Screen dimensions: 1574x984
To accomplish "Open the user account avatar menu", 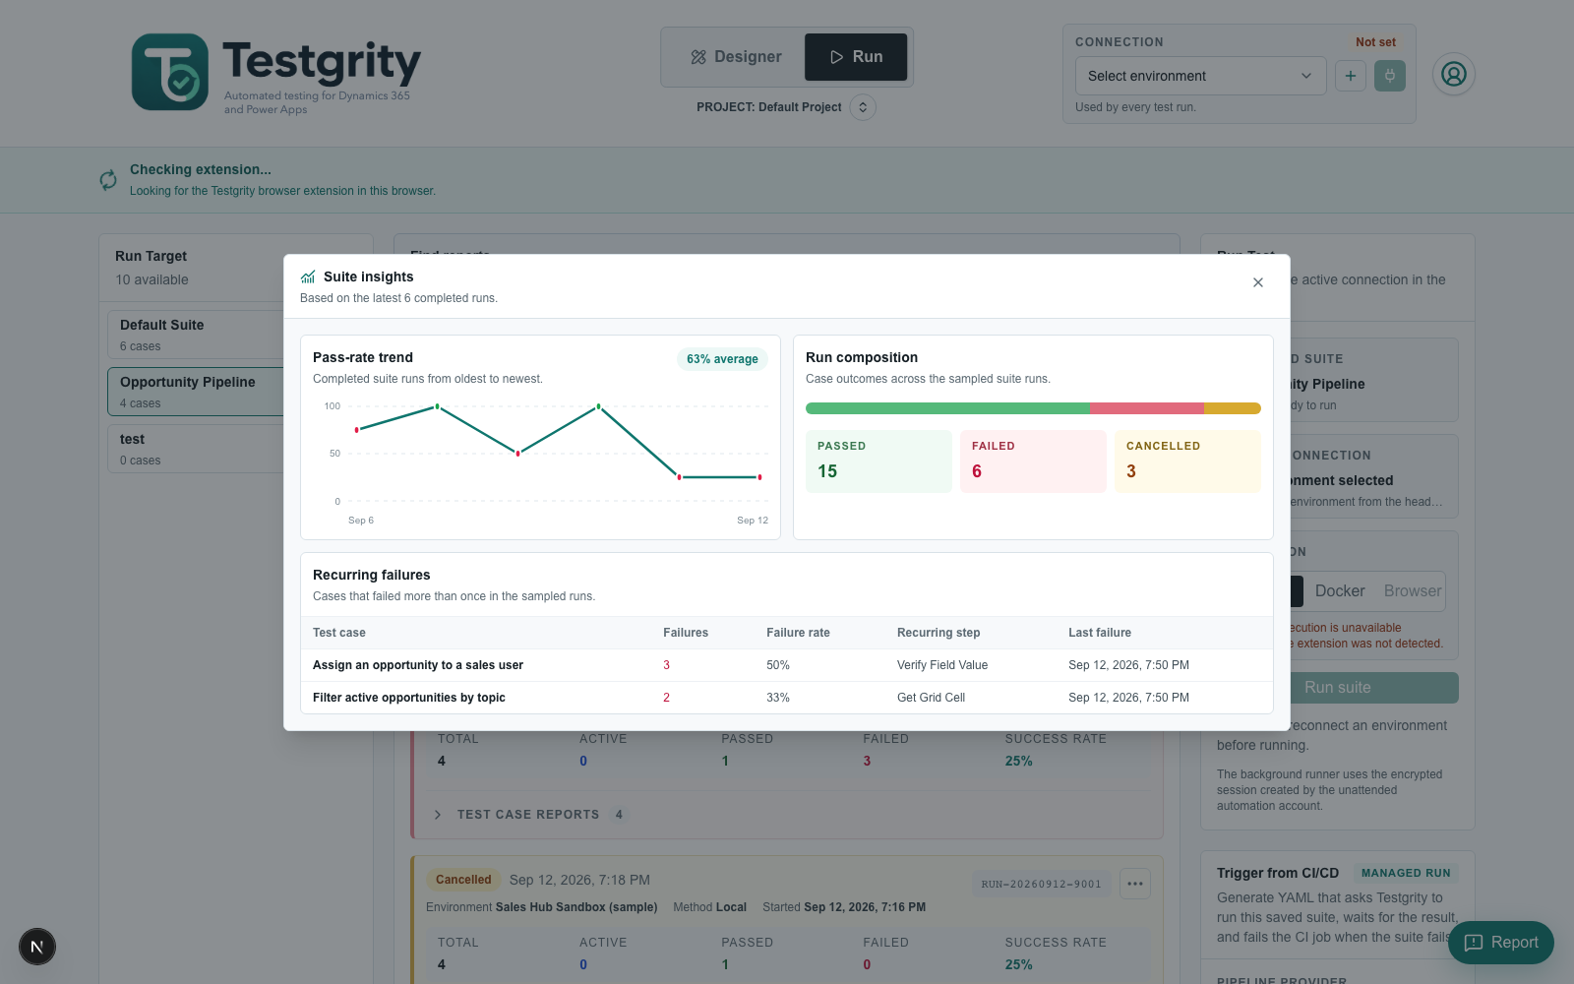I will tap(1453, 74).
